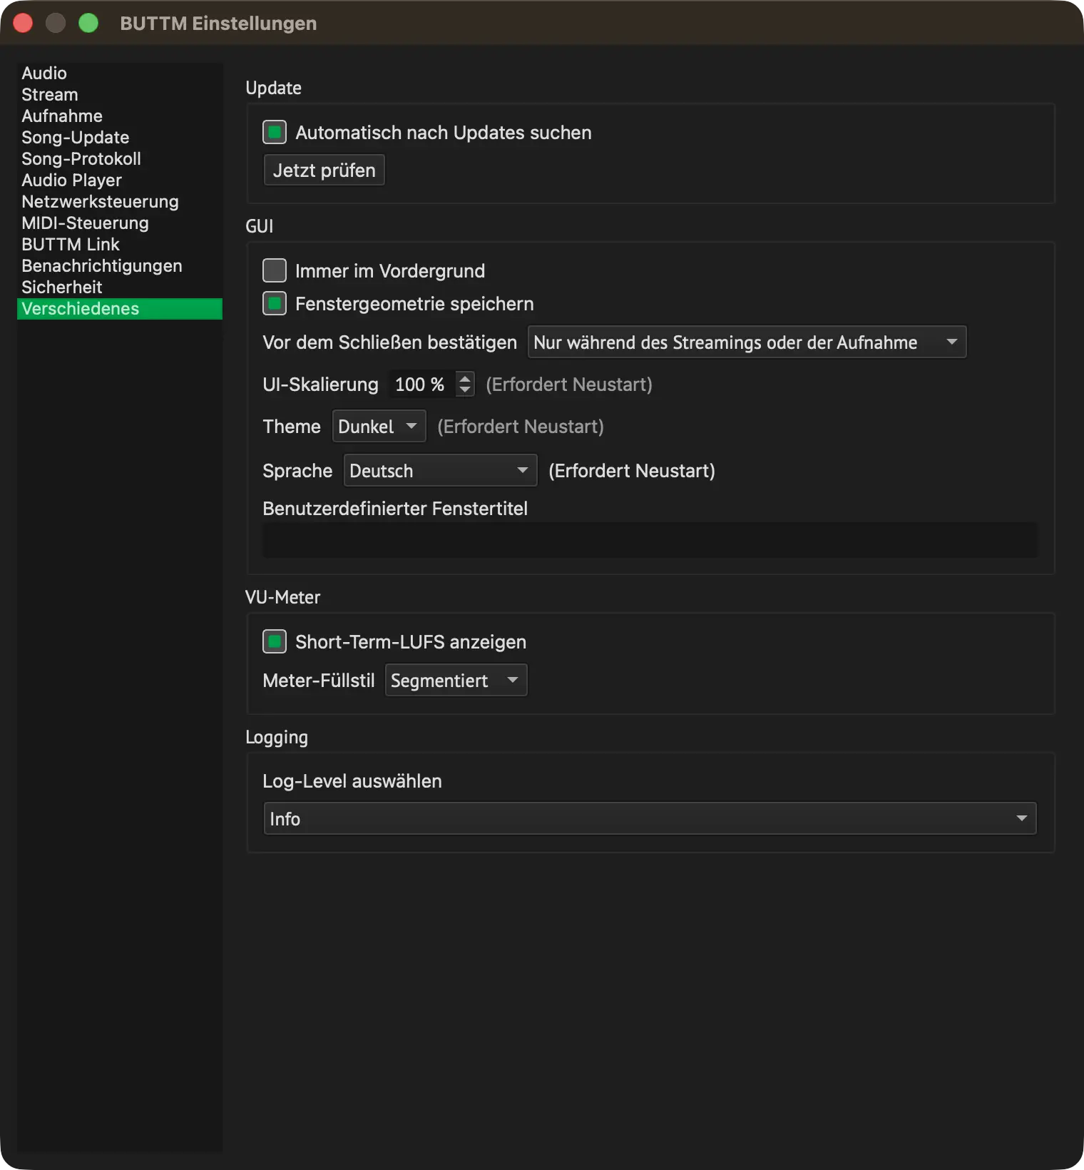Select Stream in the settings sidebar
The height and width of the screenshot is (1170, 1084).
click(x=120, y=95)
